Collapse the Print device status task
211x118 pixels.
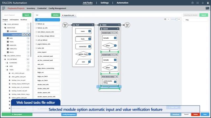tap(116, 77)
